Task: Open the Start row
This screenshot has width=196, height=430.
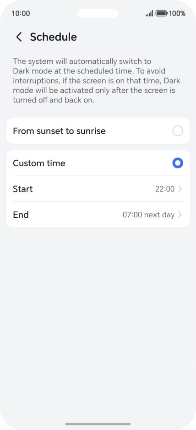Action: pos(98,189)
